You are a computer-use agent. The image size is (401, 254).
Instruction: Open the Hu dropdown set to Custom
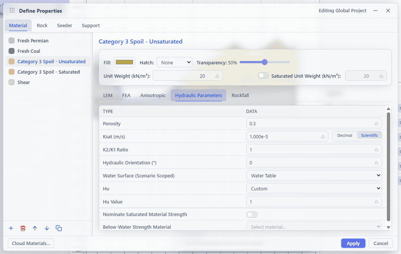[314, 189]
